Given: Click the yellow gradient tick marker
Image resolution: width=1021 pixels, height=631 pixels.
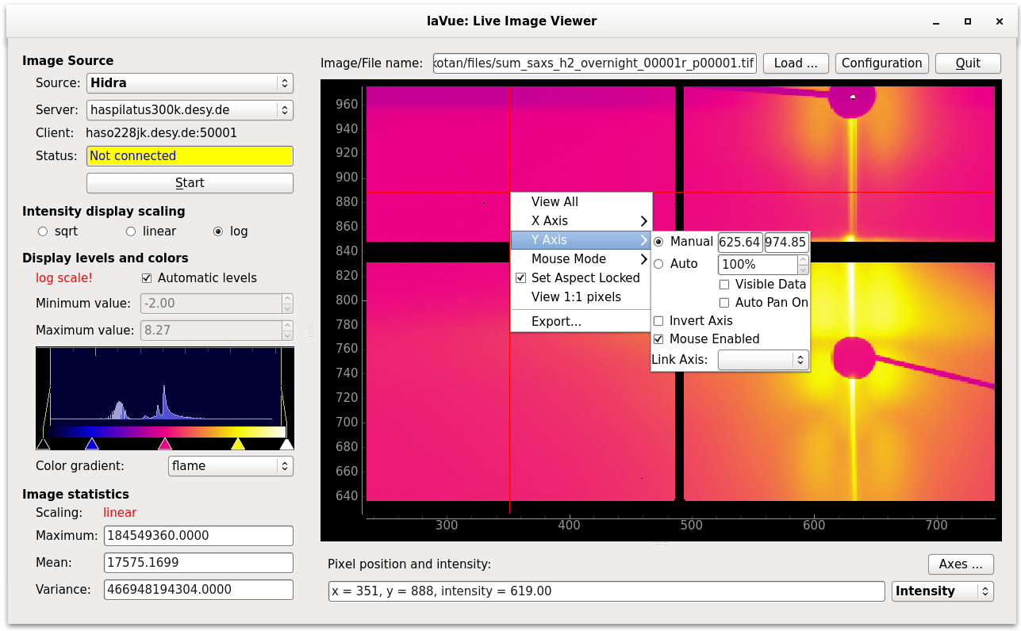Looking at the screenshot, I should tap(237, 444).
